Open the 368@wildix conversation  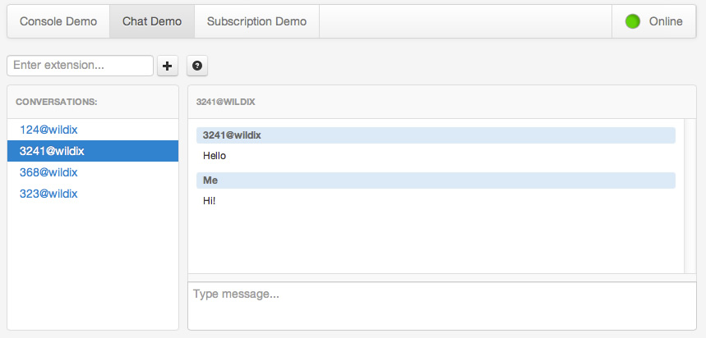point(48,172)
